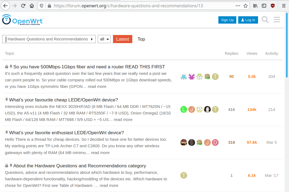Bookmark this page with star icon
Image resolution: width=289 pixels, height=192 pixels.
(245, 6)
